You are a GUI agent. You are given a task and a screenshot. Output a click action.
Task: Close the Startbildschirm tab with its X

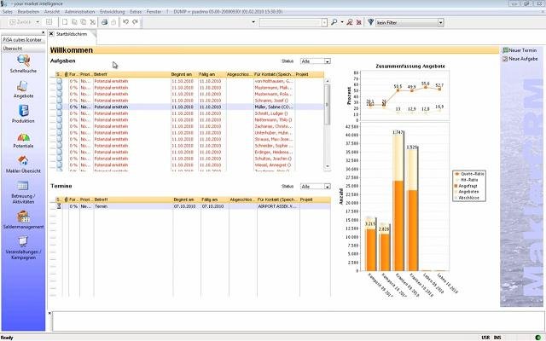(51, 34)
